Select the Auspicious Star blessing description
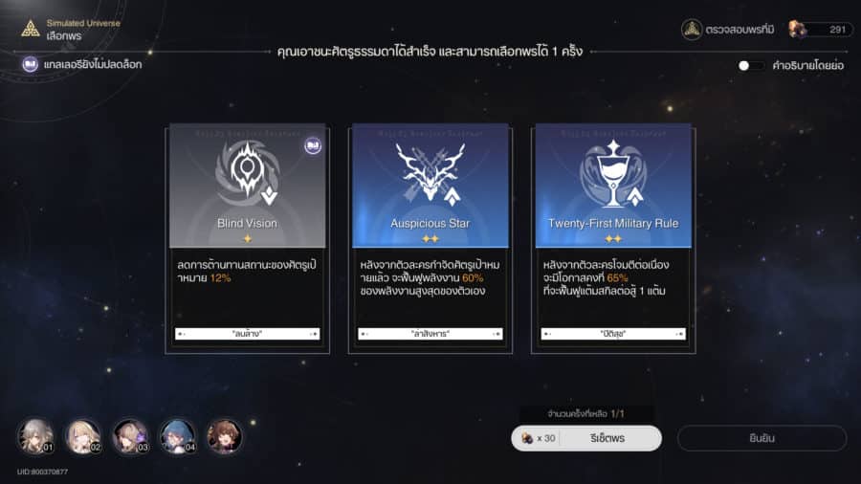Screen dimensions: 861x484 point(430,277)
